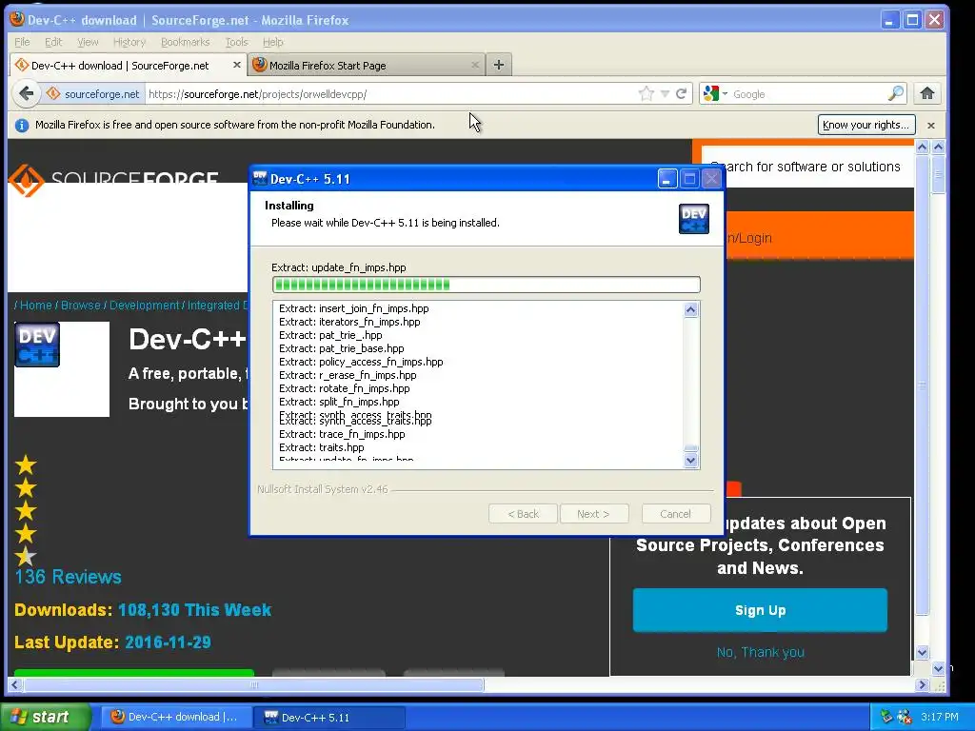Click info icon on notification bar
Screen dimensions: 975x731
22,125
